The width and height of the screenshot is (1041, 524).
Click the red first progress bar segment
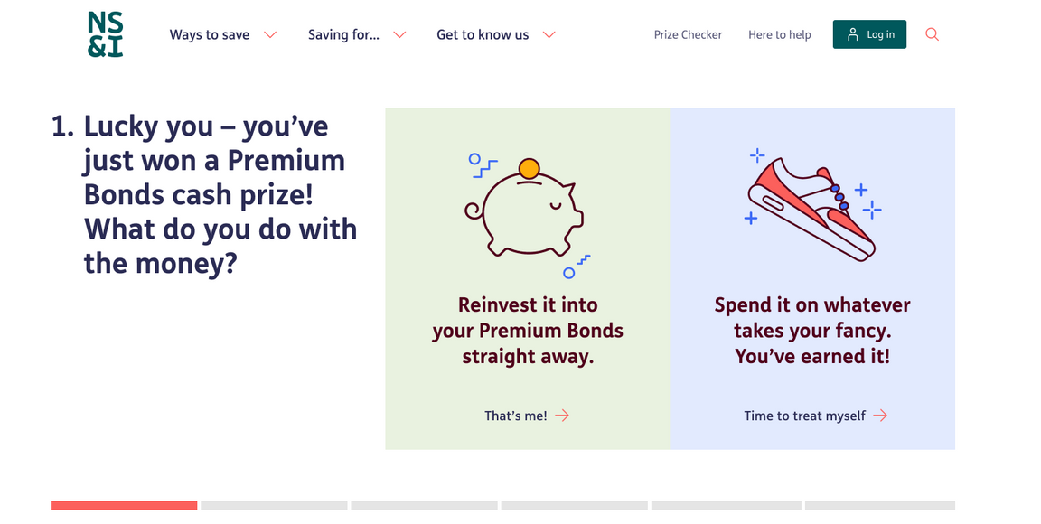pos(124,505)
